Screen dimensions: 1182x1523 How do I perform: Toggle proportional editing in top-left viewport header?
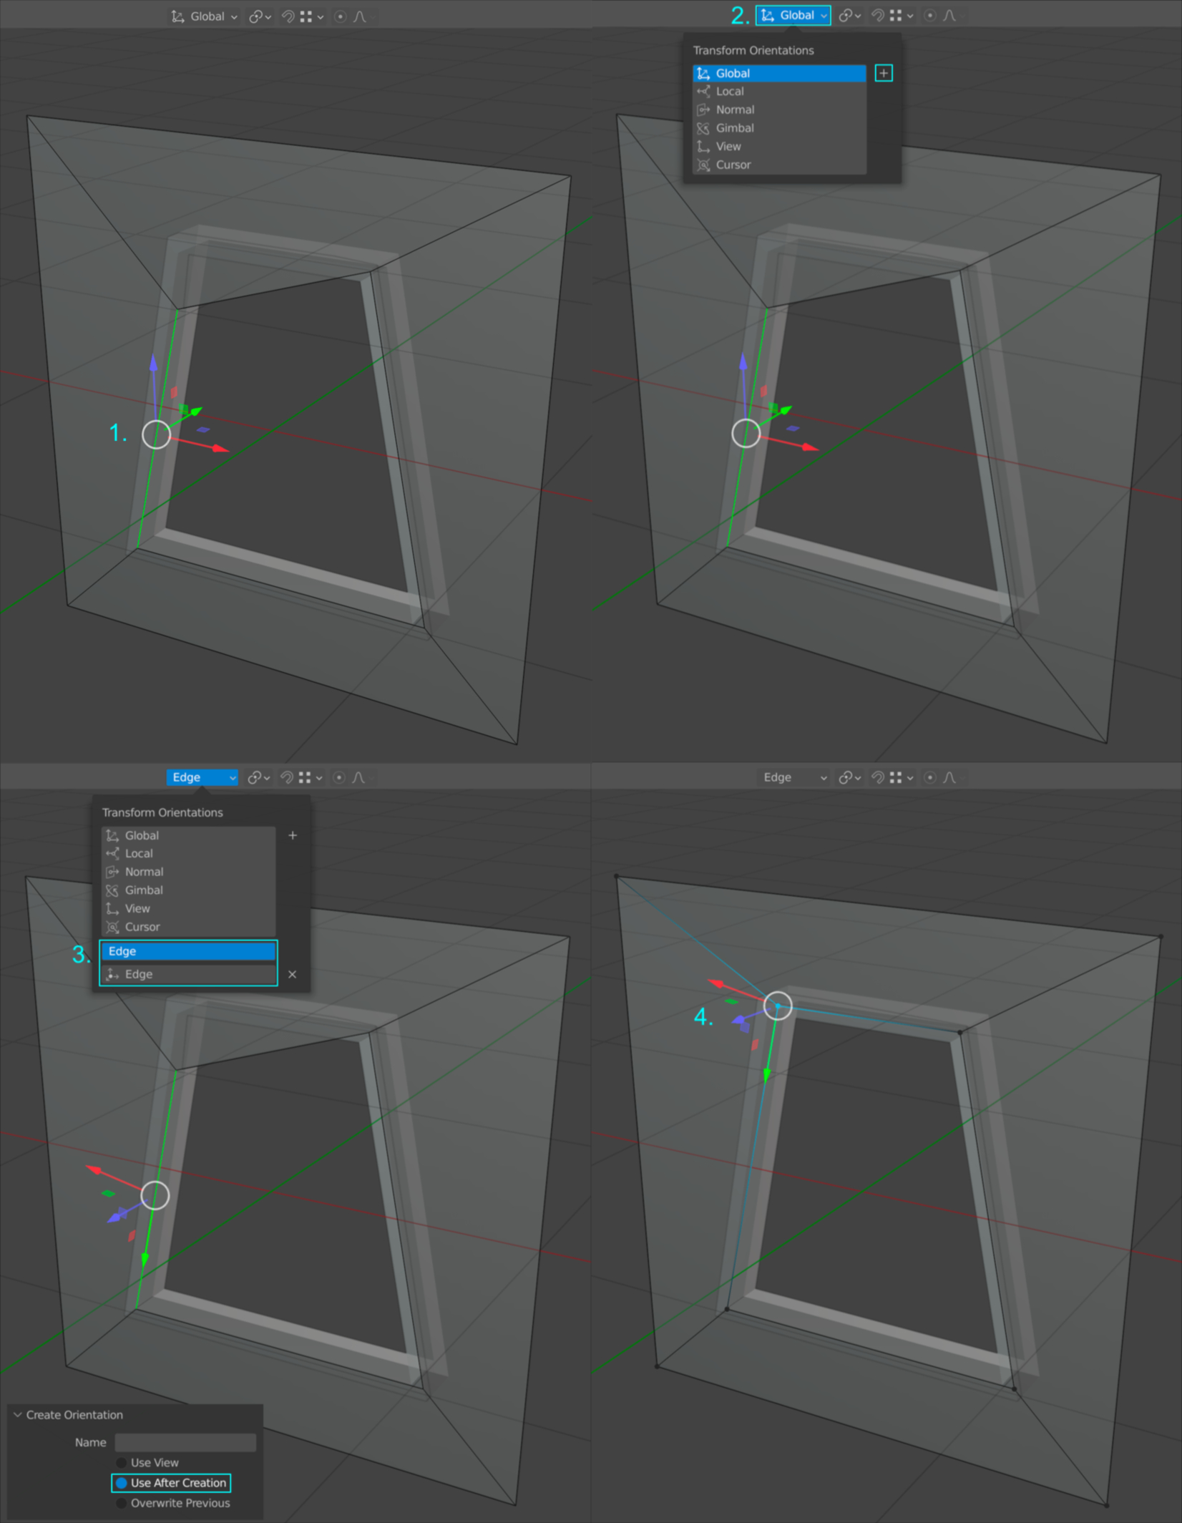click(341, 16)
